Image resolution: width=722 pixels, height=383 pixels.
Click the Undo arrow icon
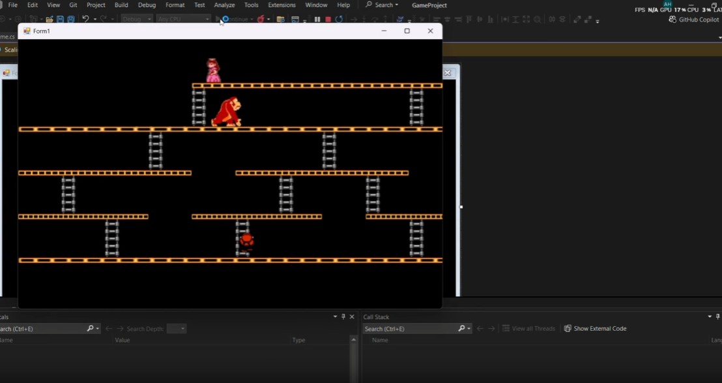tap(85, 20)
